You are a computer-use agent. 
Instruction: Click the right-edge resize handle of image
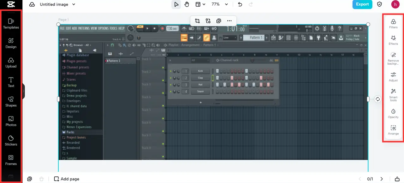click(x=368, y=99)
